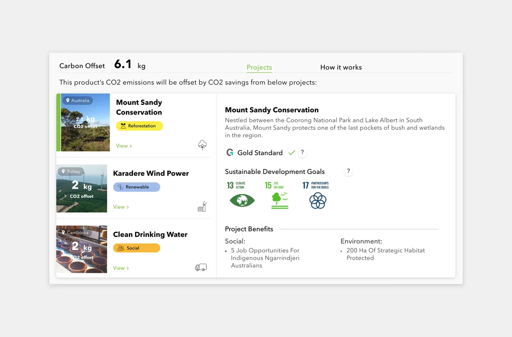
Task: Click the orange Social tag
Action: 136,248
